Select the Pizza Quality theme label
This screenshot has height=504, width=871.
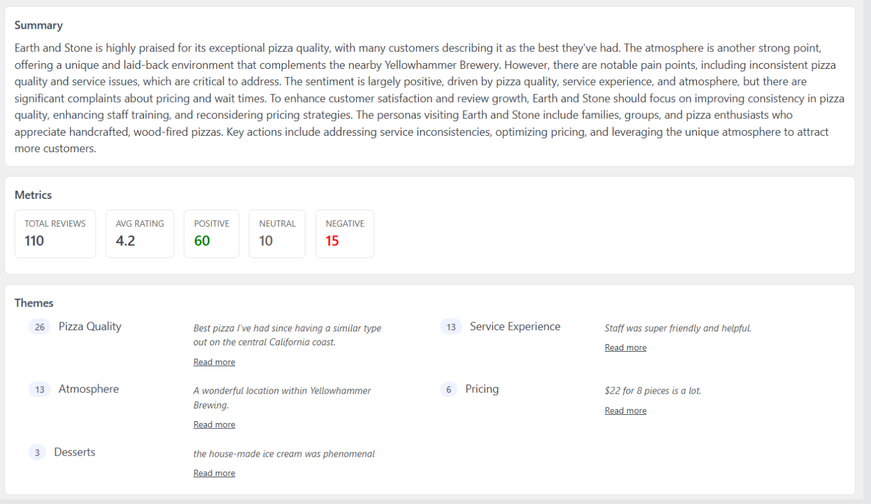tap(90, 326)
